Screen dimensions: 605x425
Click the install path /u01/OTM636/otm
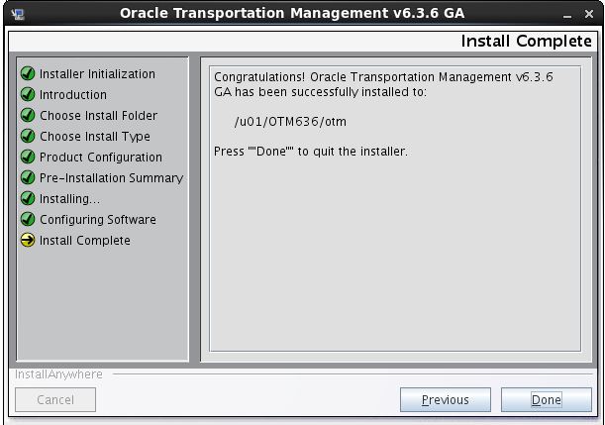290,122
